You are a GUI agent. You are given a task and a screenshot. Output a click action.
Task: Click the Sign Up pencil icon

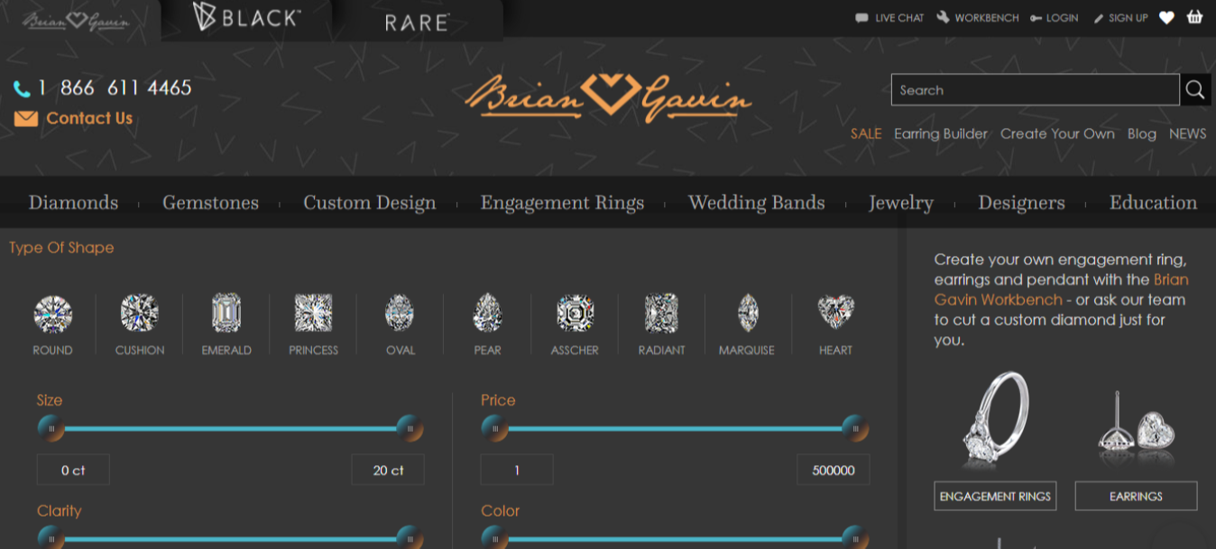pos(1098,17)
